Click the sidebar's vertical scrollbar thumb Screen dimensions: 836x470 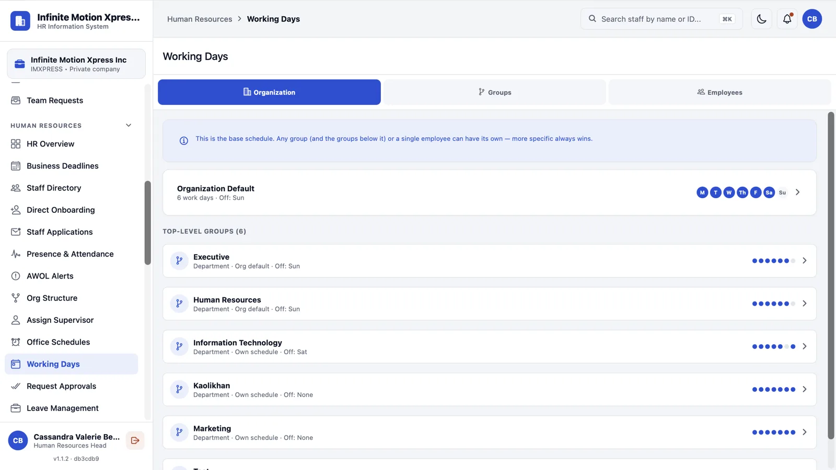click(148, 223)
